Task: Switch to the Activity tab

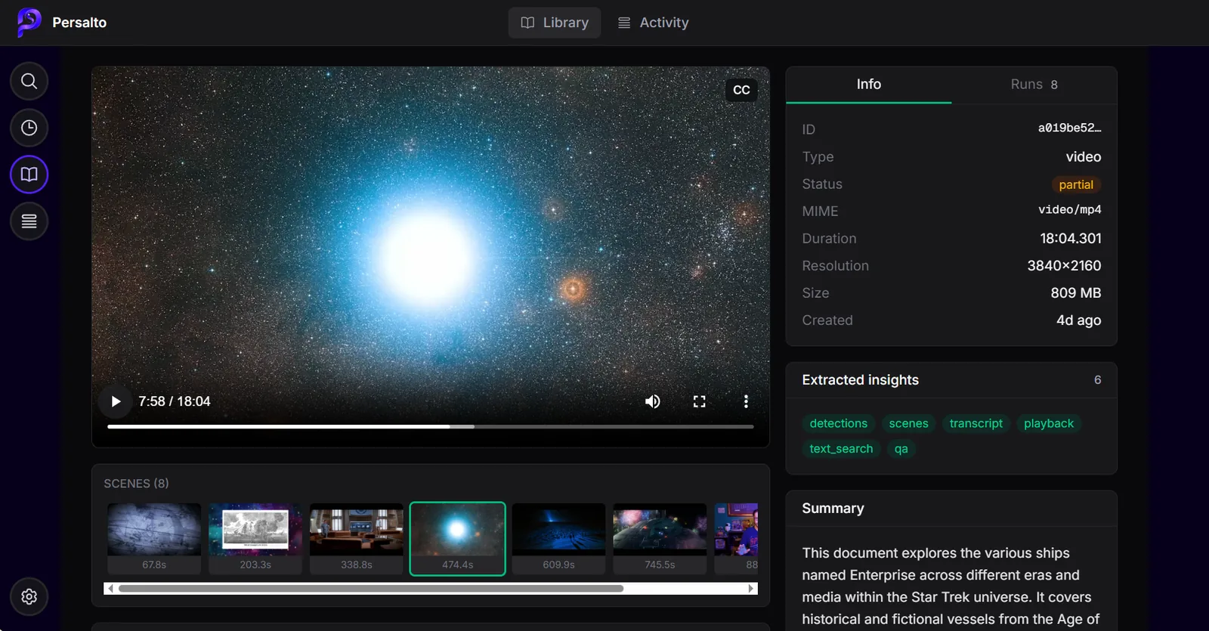Action: [654, 23]
